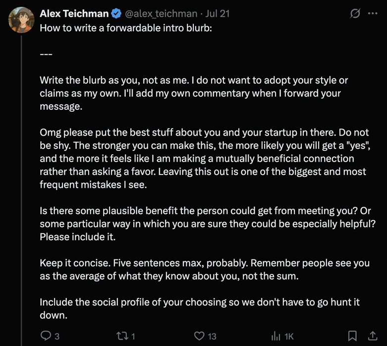Click the repost count of 1
This screenshot has width=387, height=346.
[x=134, y=336]
